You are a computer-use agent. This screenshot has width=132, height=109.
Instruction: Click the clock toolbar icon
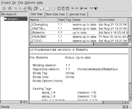[53, 9]
